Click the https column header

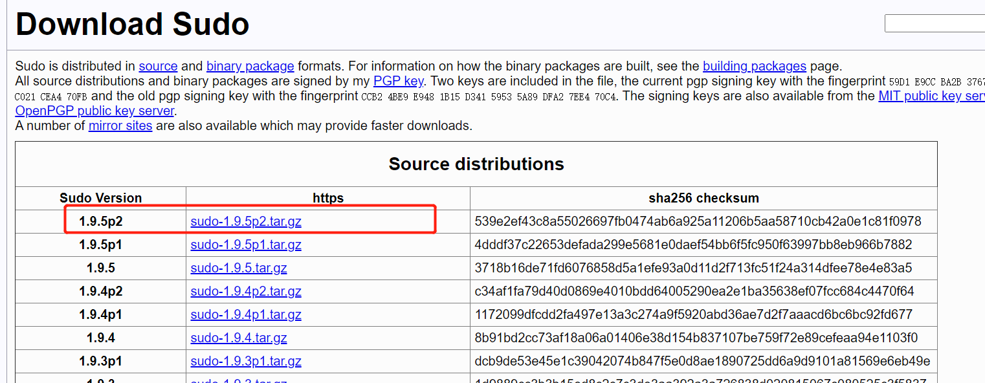[328, 198]
